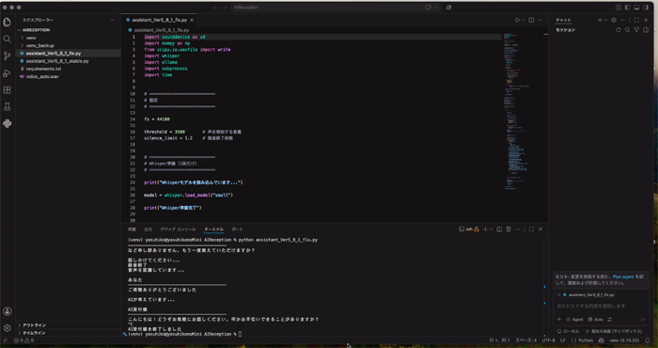
Task: Open remote window icon in status bar
Action: point(5,340)
